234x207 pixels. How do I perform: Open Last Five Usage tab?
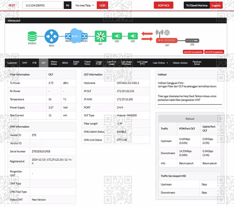point(111,63)
